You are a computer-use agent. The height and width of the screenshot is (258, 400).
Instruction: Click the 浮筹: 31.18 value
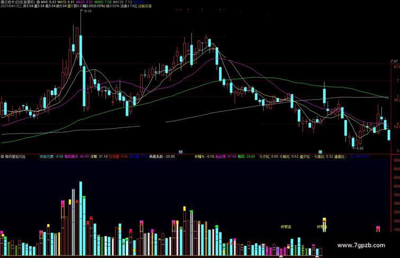pos(99,157)
